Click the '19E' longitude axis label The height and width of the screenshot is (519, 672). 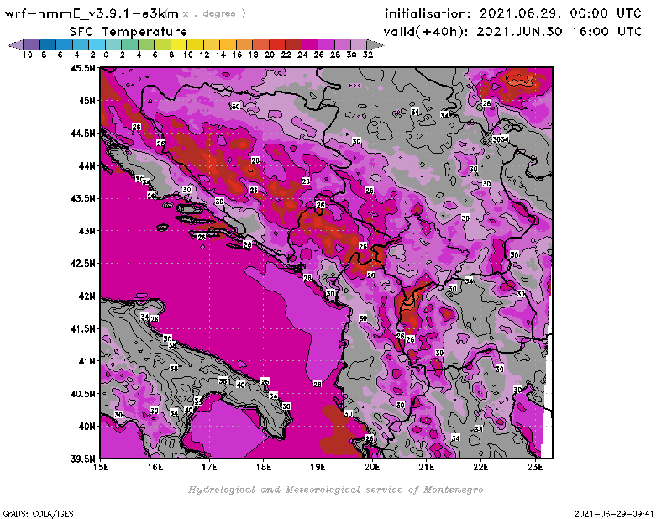click(318, 467)
